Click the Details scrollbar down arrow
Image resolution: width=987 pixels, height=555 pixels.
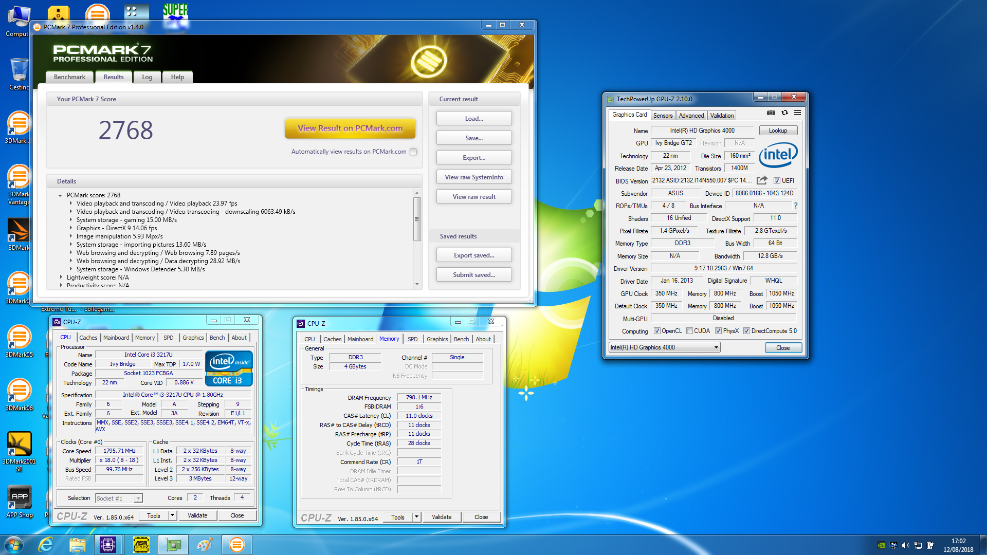[x=417, y=284]
